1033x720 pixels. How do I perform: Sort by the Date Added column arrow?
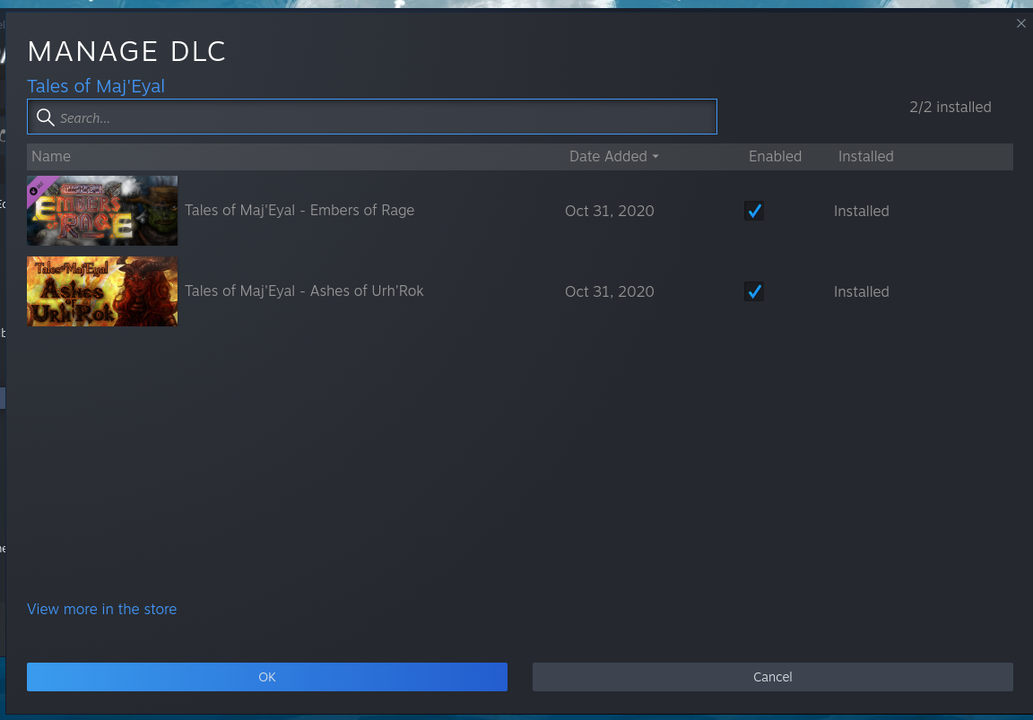[x=655, y=157]
